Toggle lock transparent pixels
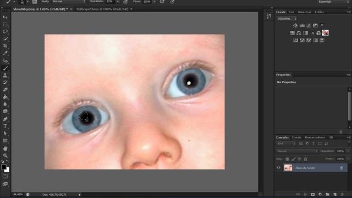The image size is (352, 198). coord(287,159)
